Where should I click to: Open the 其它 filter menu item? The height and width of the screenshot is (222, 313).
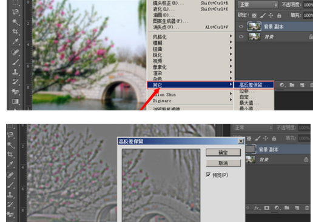pyautogui.click(x=190, y=85)
